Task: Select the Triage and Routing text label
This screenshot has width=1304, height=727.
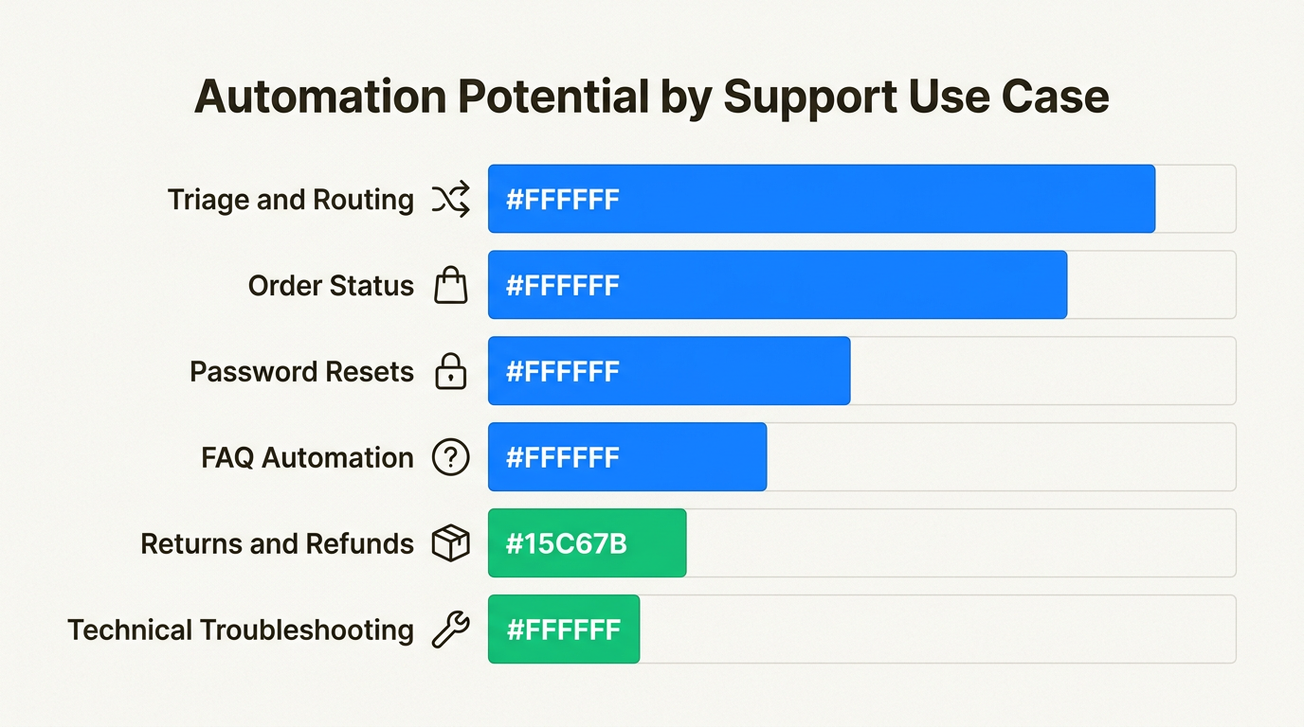Action: pyautogui.click(x=291, y=200)
